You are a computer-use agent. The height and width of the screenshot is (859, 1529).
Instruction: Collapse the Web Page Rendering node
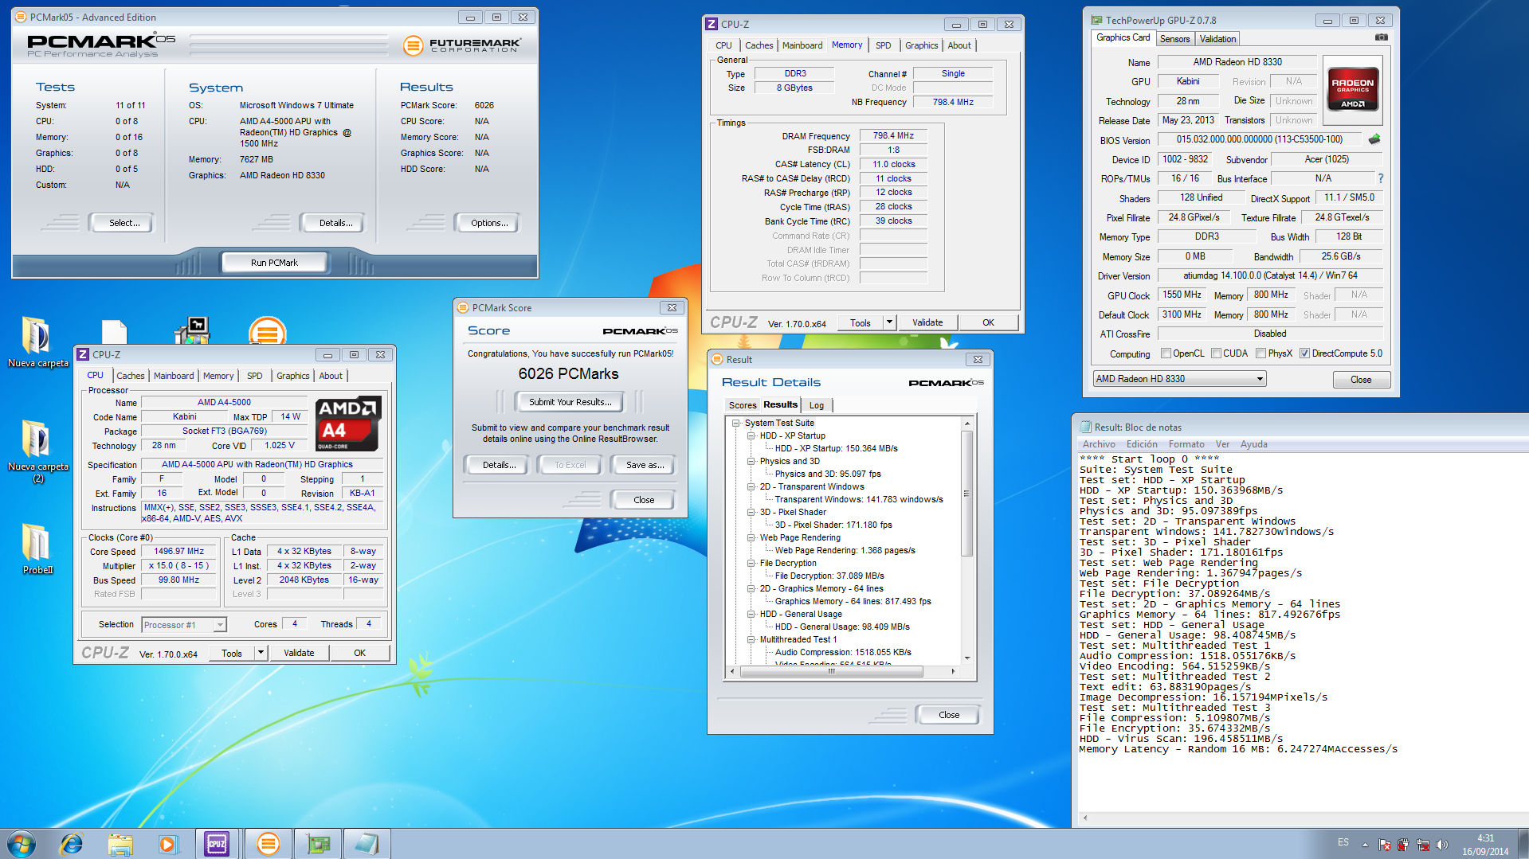(x=751, y=537)
